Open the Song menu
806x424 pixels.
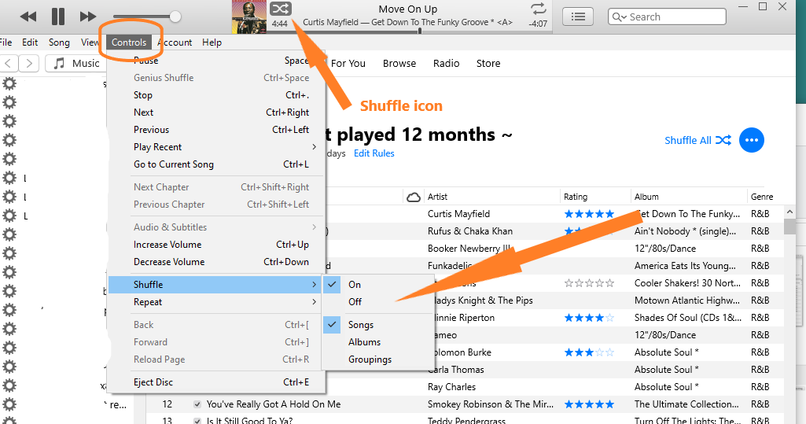coord(59,42)
